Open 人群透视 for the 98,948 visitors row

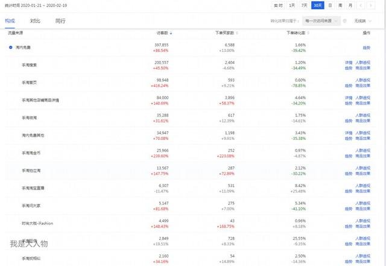tap(362, 80)
